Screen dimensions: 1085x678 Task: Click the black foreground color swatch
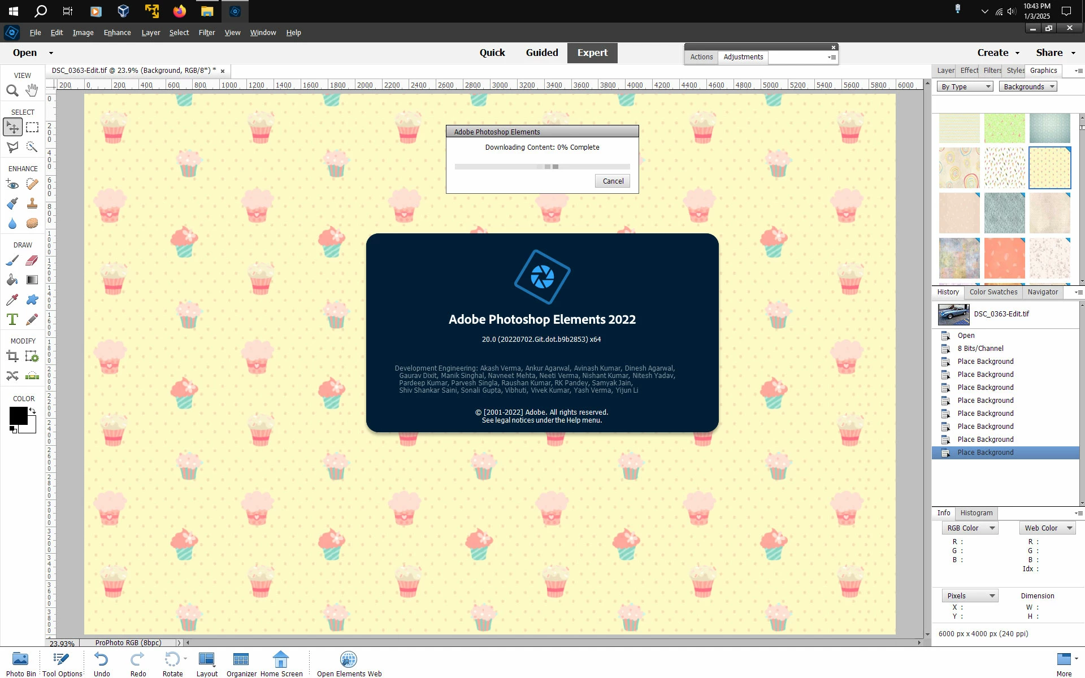[x=18, y=415]
